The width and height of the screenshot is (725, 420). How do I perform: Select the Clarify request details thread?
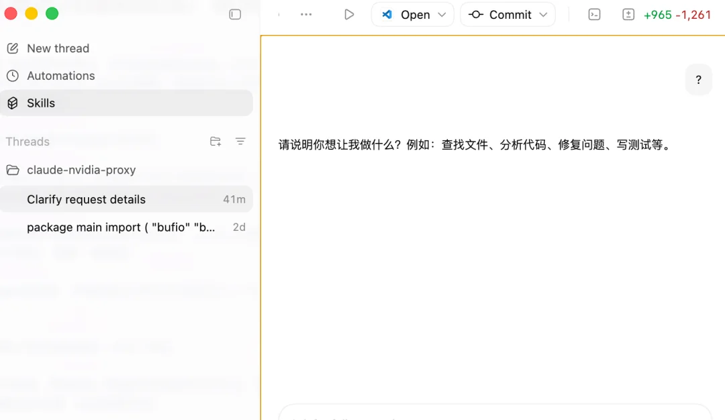coord(86,199)
